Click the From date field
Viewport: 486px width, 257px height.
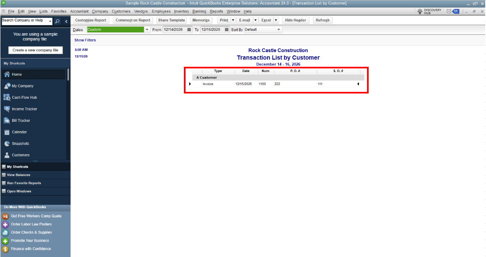coord(175,30)
